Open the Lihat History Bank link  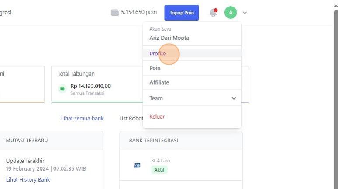click(x=28, y=179)
